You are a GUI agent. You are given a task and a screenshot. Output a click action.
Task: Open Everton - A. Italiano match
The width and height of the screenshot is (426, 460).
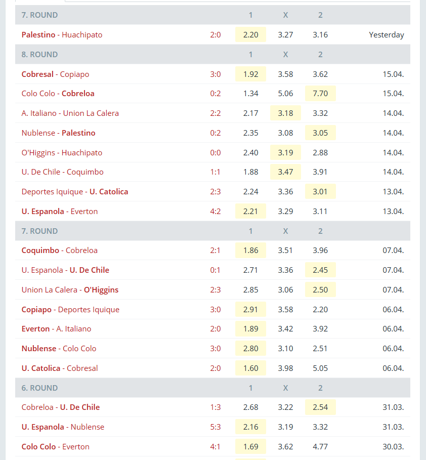point(56,329)
